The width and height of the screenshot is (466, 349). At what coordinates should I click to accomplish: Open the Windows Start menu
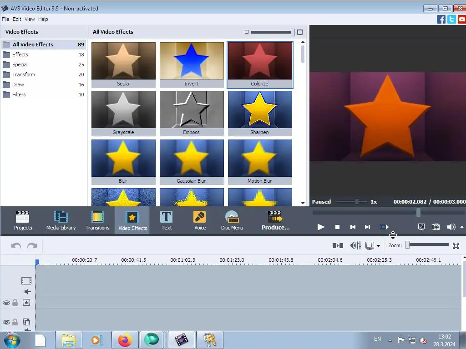pos(12,340)
